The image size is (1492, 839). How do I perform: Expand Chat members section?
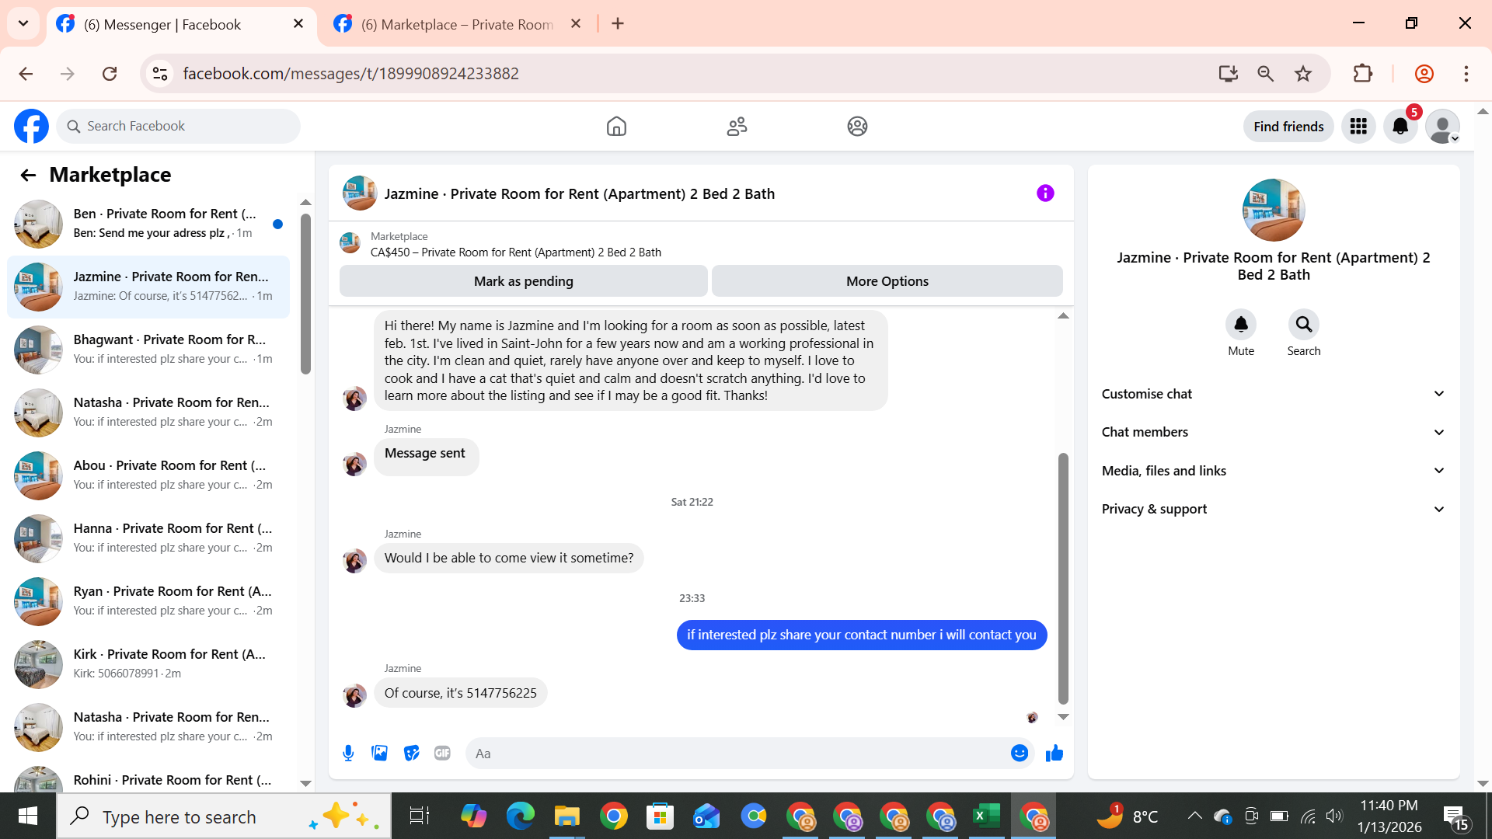tap(1273, 432)
